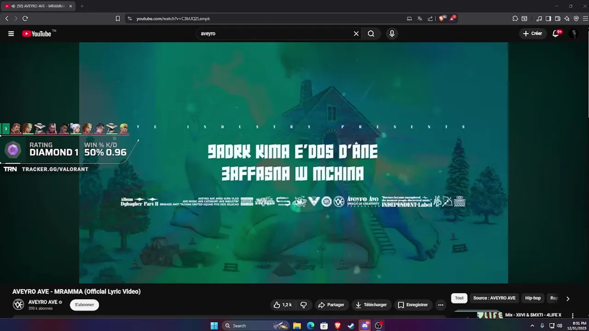Open browser extensions puzzle icon
589x331 pixels.
point(515,18)
